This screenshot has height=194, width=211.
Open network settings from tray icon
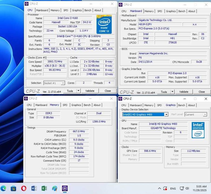[x=182, y=188]
